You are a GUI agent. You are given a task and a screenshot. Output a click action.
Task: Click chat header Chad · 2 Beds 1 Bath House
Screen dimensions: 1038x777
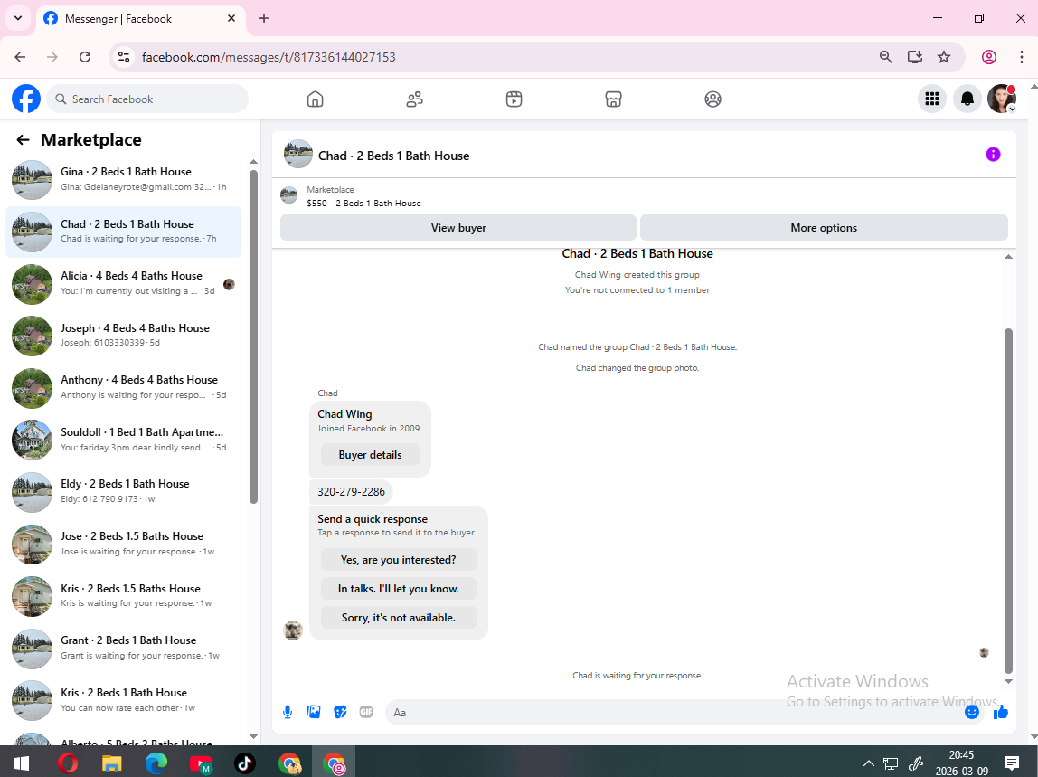click(394, 156)
